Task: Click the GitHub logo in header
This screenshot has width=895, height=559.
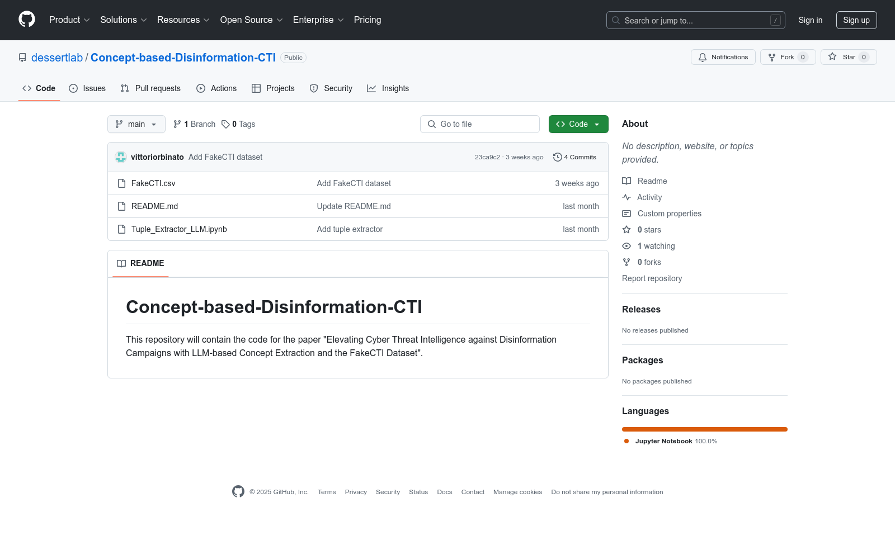Action: tap(27, 20)
